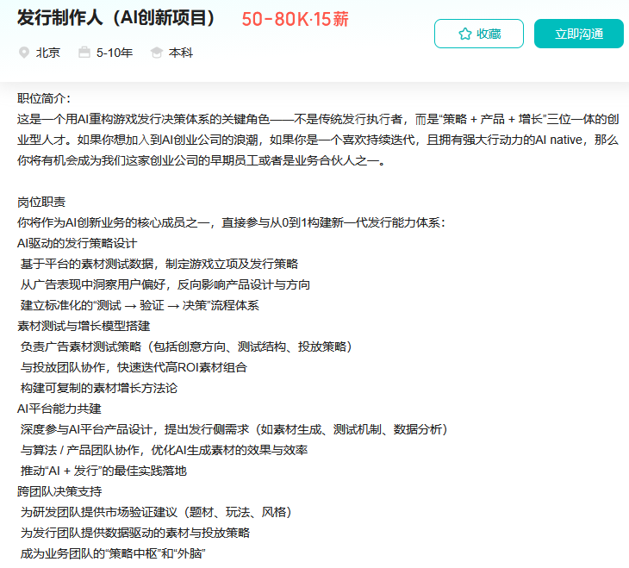Click the salary text 50-80K·15薪
The image size is (629, 568).
tap(296, 19)
